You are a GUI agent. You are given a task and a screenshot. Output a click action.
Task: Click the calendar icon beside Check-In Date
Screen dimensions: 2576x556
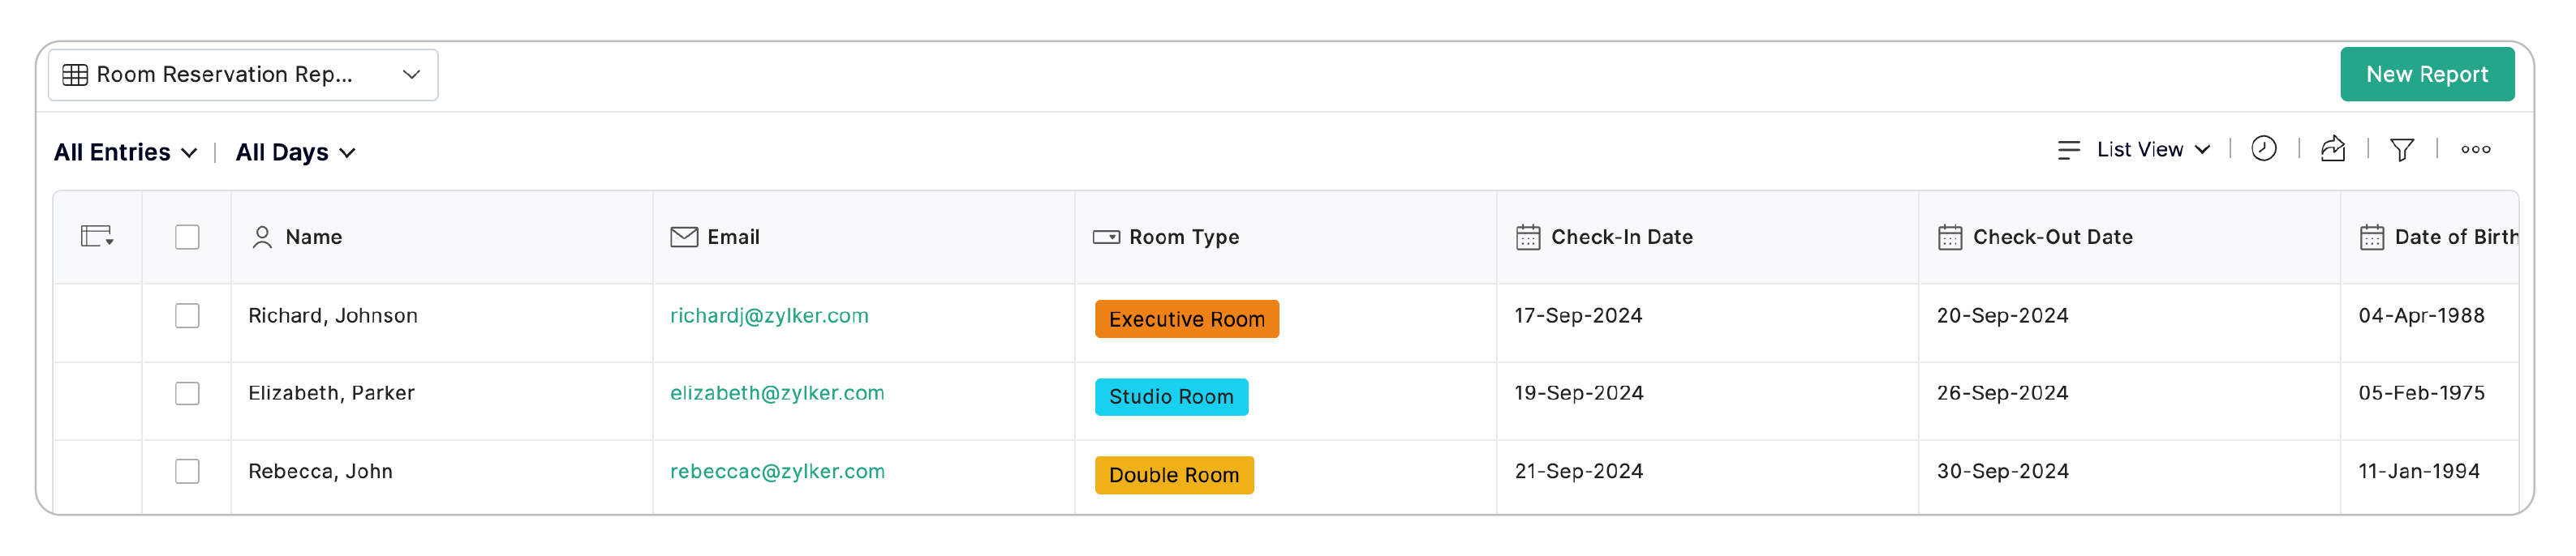click(1528, 237)
